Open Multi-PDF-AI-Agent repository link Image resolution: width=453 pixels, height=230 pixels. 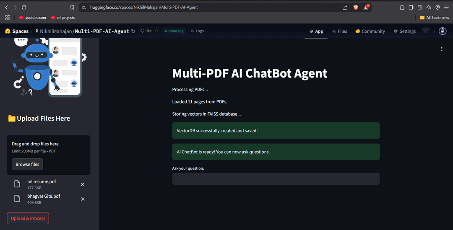pos(102,31)
